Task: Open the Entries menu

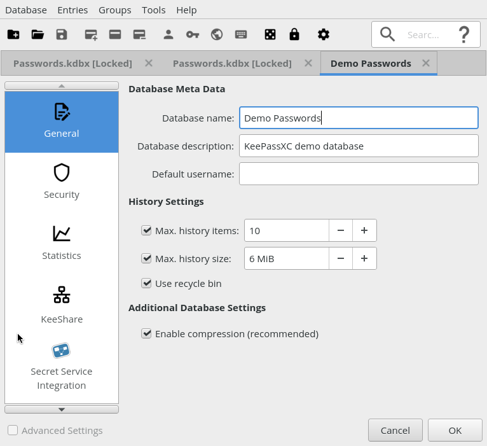Action: pyautogui.click(x=72, y=10)
